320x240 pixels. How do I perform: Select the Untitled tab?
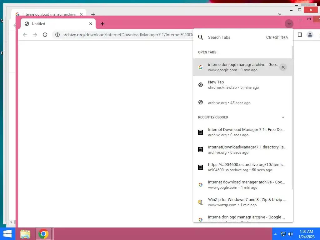(x=58, y=24)
